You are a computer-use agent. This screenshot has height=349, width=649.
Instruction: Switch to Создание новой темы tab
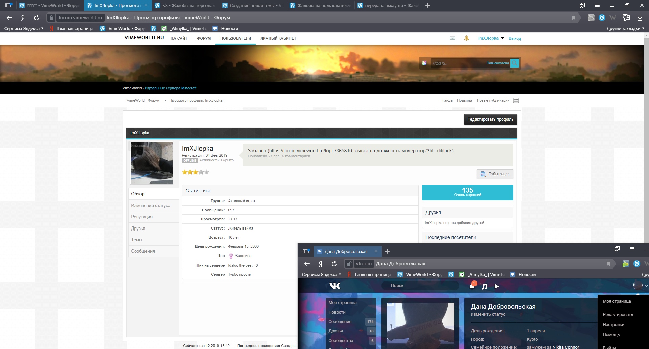coord(252,5)
